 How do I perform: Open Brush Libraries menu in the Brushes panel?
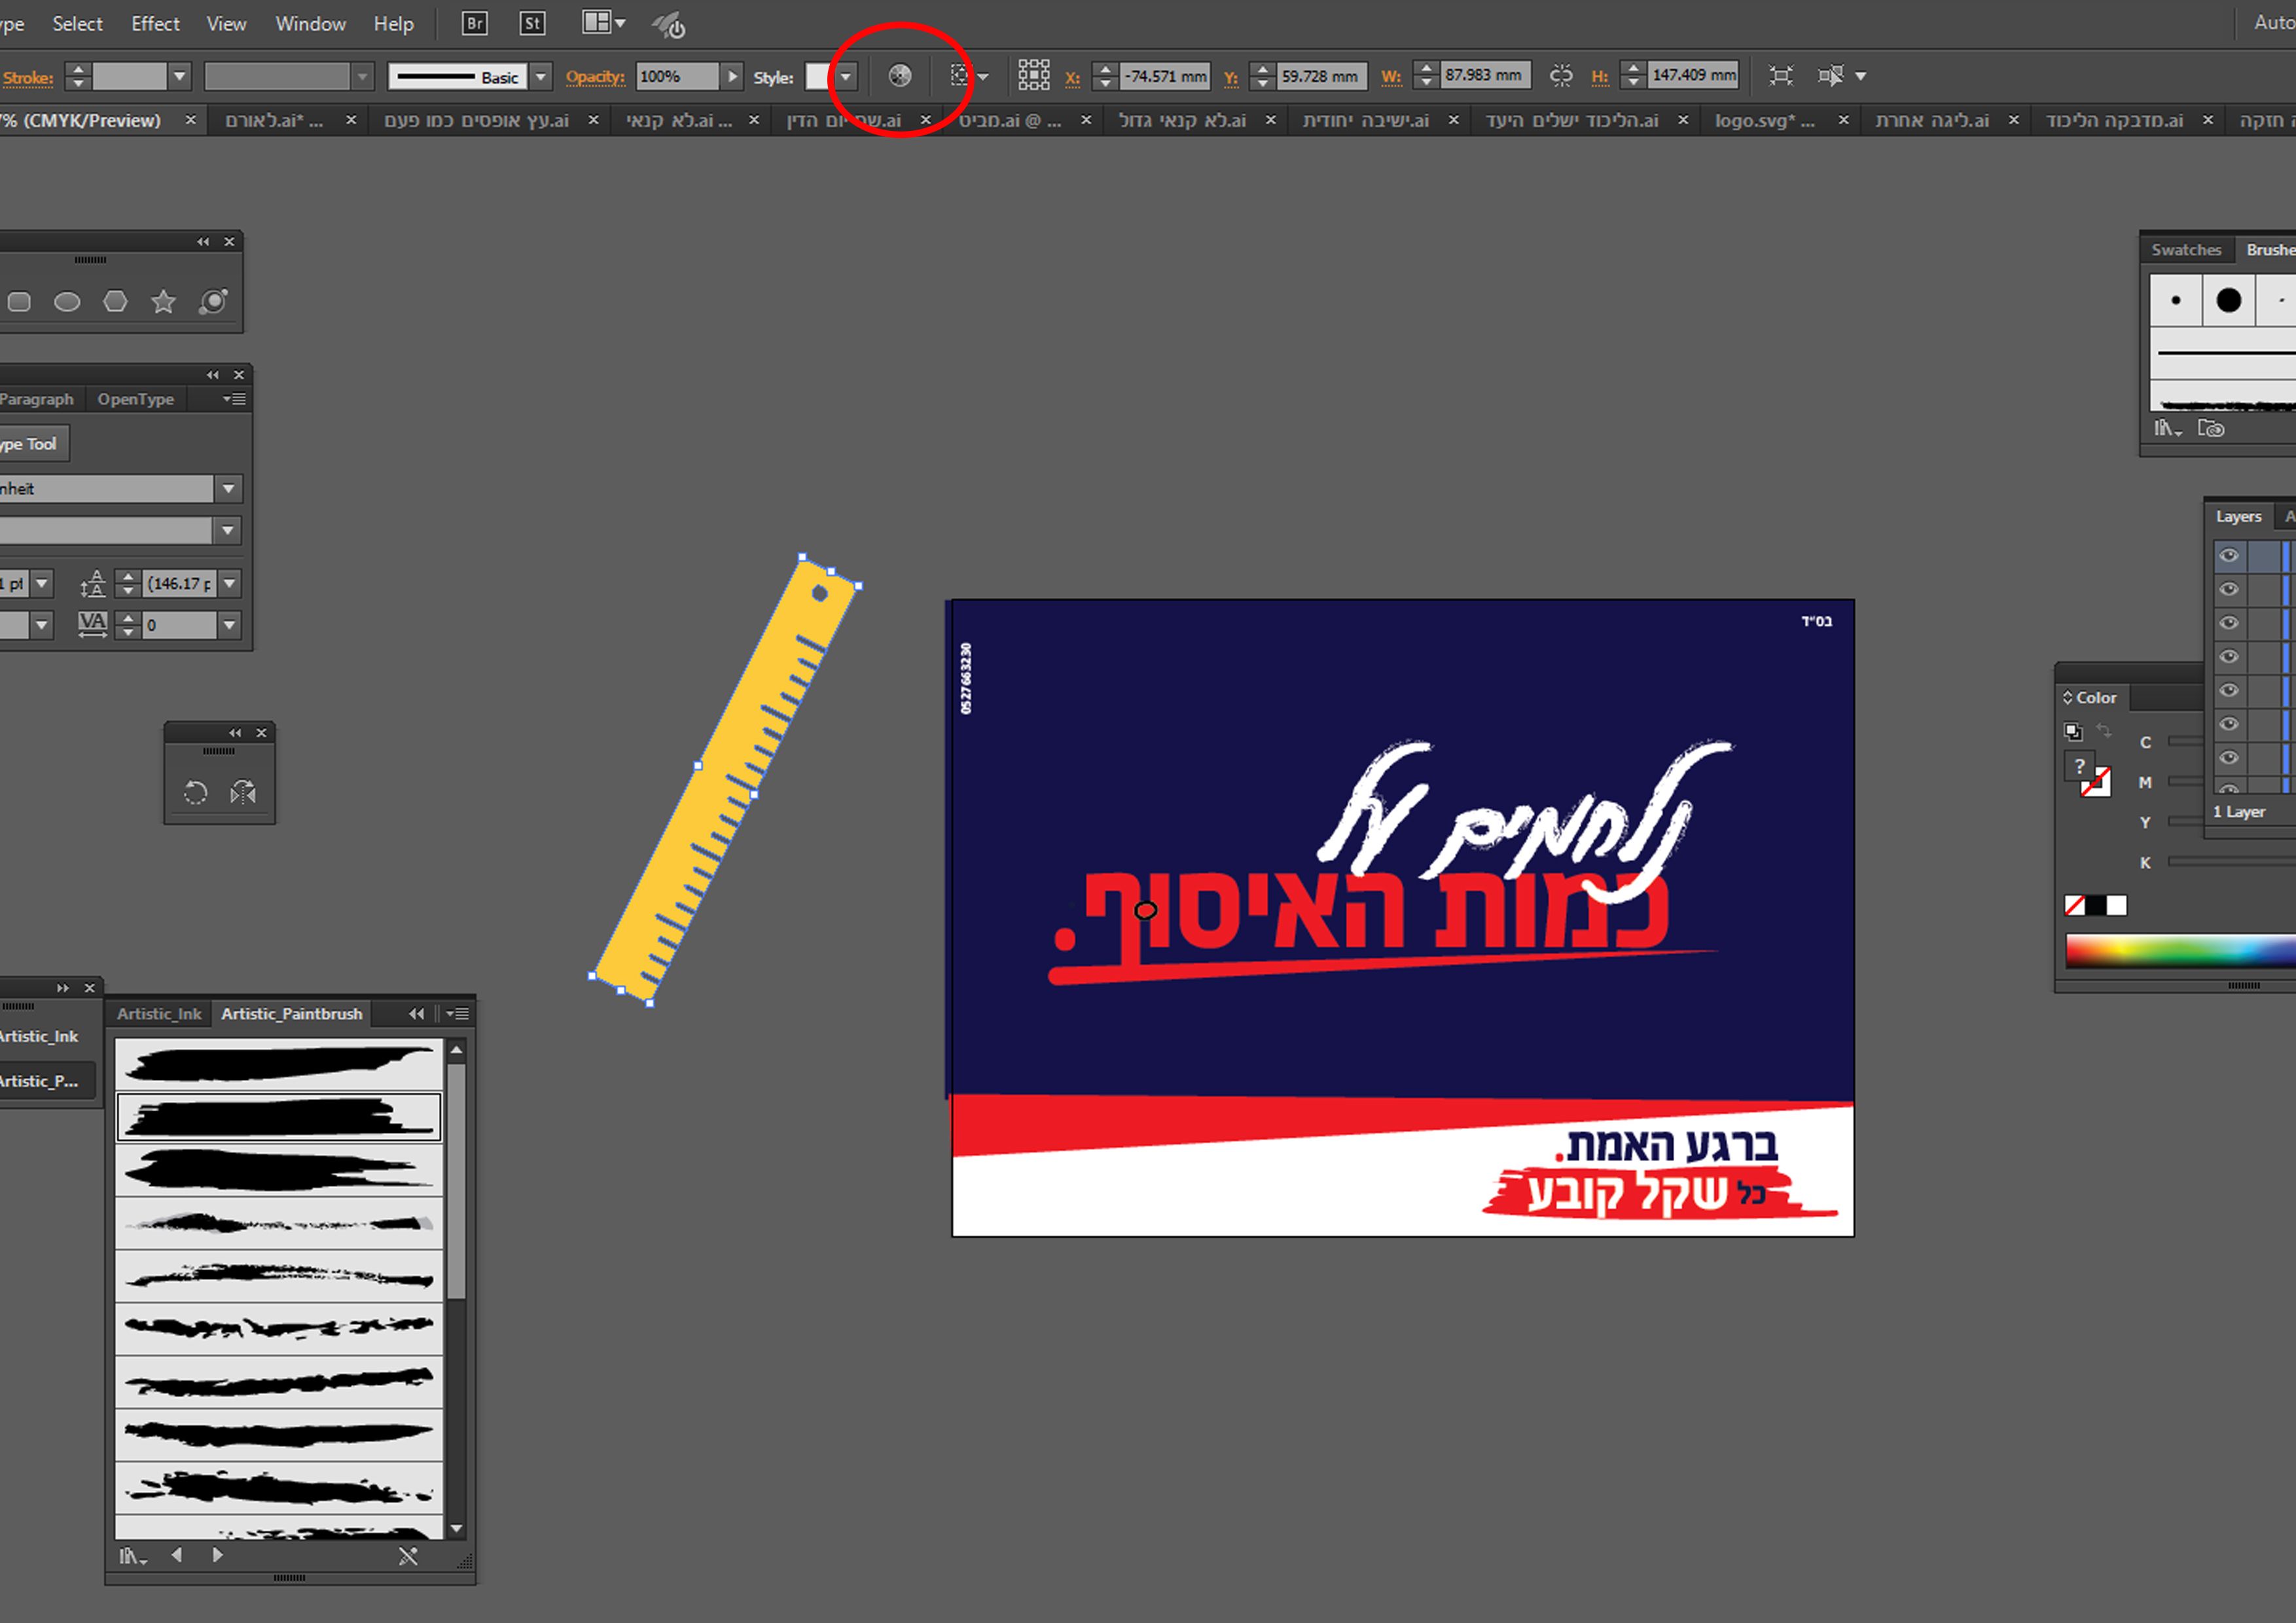pyautogui.click(x=2167, y=428)
